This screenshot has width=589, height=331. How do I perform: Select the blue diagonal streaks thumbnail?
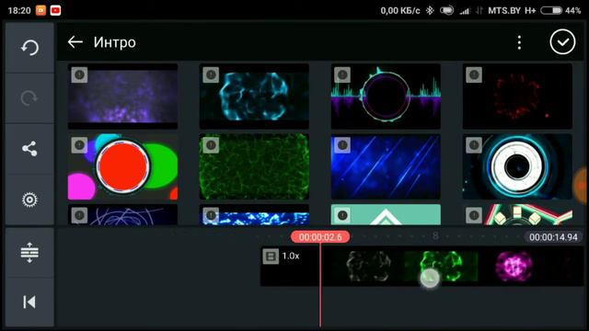click(x=386, y=166)
